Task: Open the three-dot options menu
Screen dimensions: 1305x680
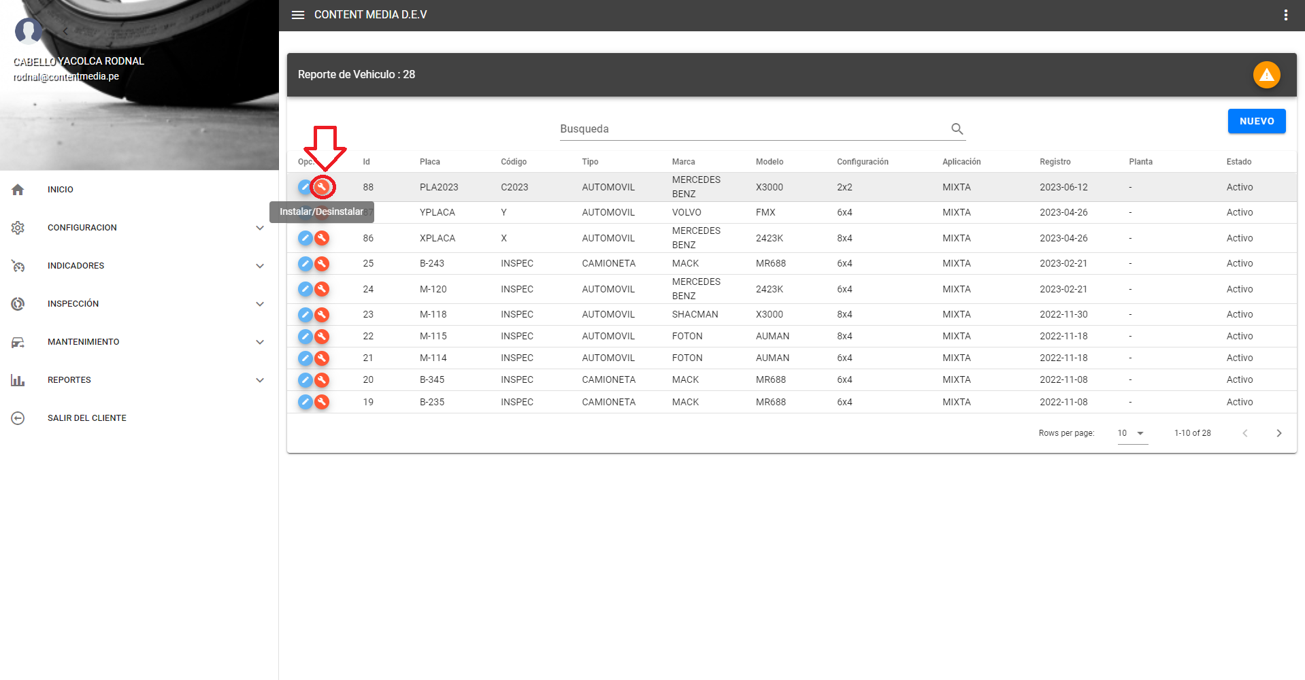Action: (1285, 15)
